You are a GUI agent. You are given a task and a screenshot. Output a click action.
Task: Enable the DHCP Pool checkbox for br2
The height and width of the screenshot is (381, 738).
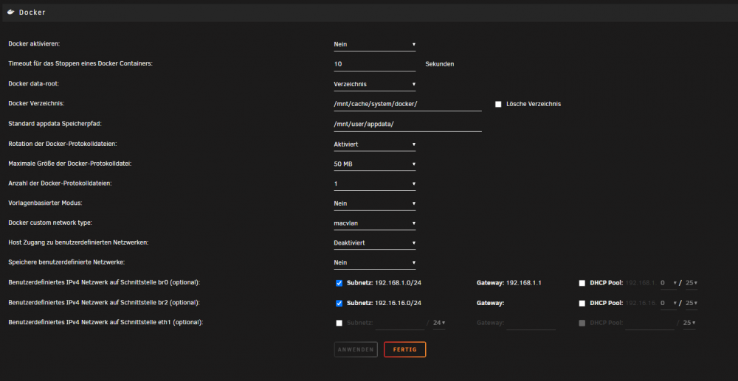click(582, 304)
